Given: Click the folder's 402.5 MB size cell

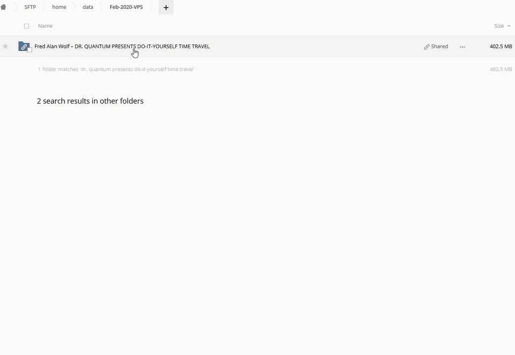Looking at the screenshot, I should (501, 46).
